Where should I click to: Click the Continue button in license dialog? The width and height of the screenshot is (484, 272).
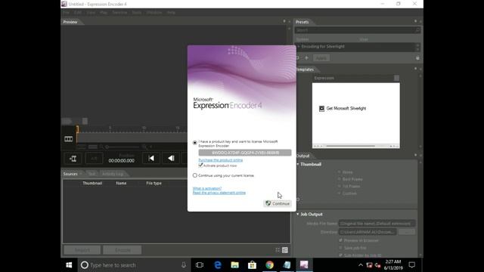pos(278,203)
